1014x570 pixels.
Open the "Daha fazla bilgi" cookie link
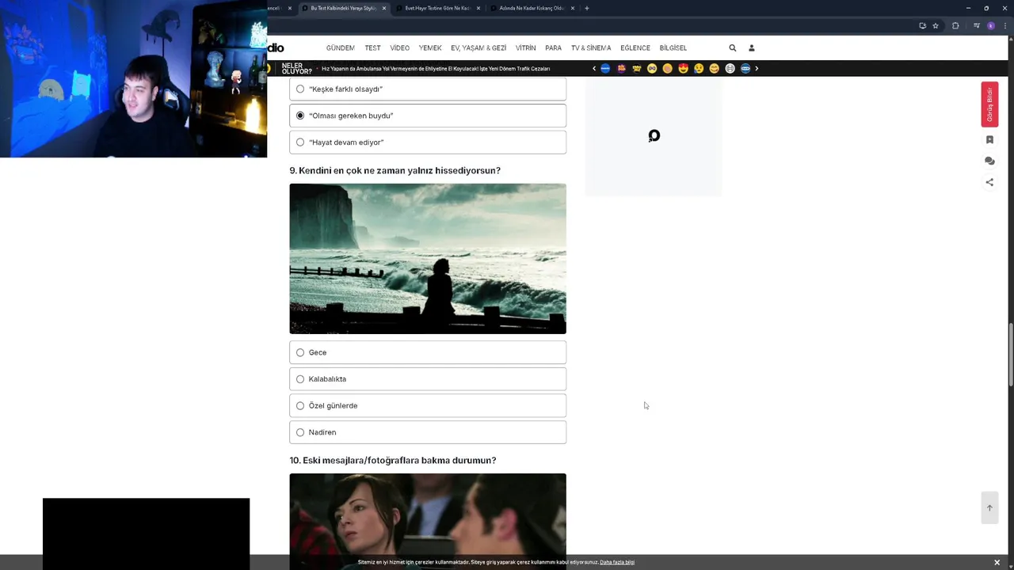(617, 562)
